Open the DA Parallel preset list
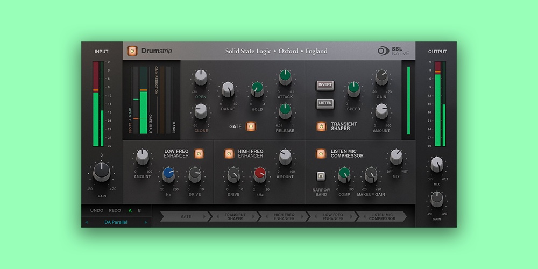This screenshot has width=538, height=269. point(116,222)
